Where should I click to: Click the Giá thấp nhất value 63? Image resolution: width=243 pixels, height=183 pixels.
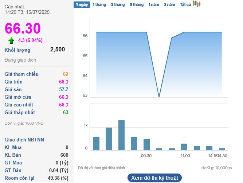coord(66,112)
